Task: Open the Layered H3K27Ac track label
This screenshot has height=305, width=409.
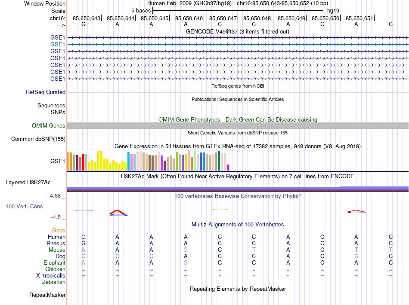Action: (x=28, y=183)
